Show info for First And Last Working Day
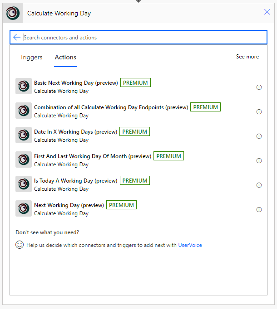 (259, 160)
